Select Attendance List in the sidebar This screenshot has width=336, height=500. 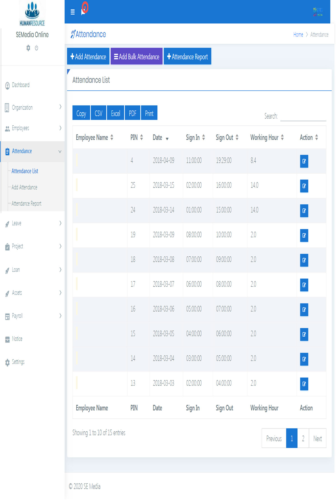pos(25,171)
